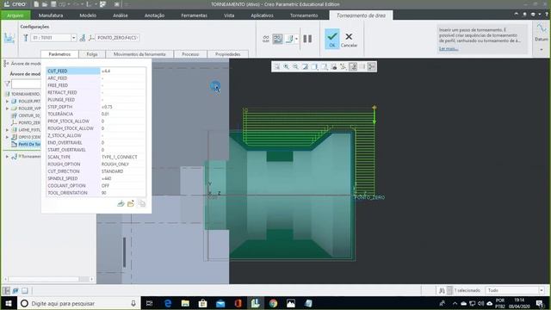This screenshot has width=551, height=310.
Task: Expand the ROLLER_PRT tree node
Action: click(7, 102)
